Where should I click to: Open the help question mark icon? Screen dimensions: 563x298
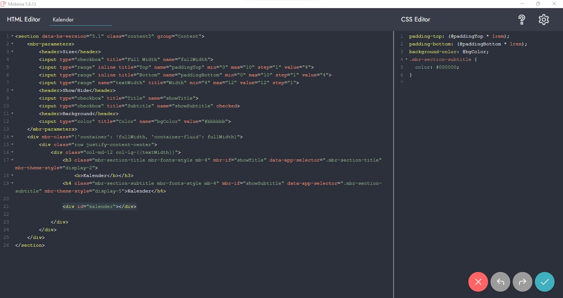[x=521, y=20]
